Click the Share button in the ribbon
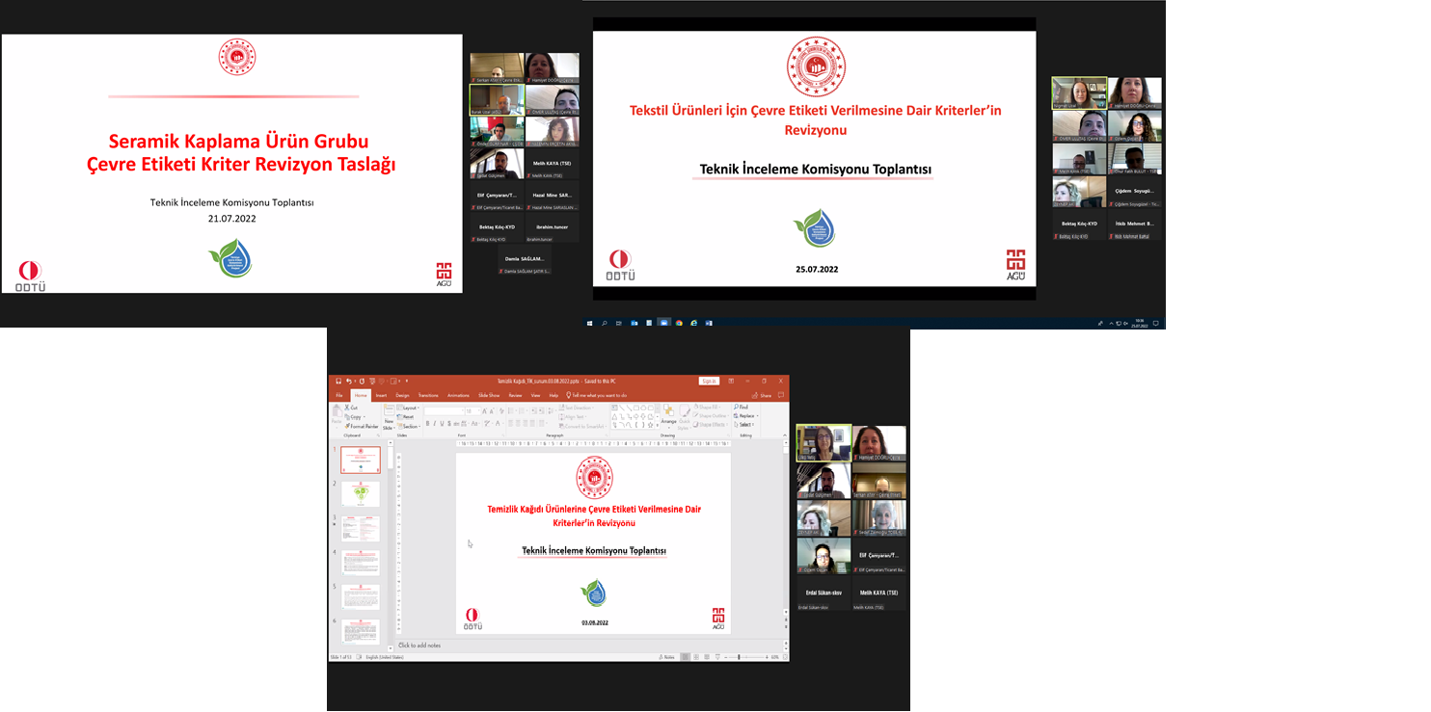Viewport: 1431px width, 712px height. (x=763, y=395)
